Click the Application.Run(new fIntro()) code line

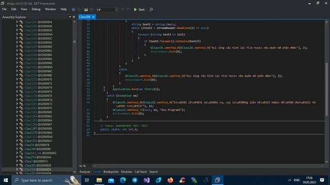point(136,89)
